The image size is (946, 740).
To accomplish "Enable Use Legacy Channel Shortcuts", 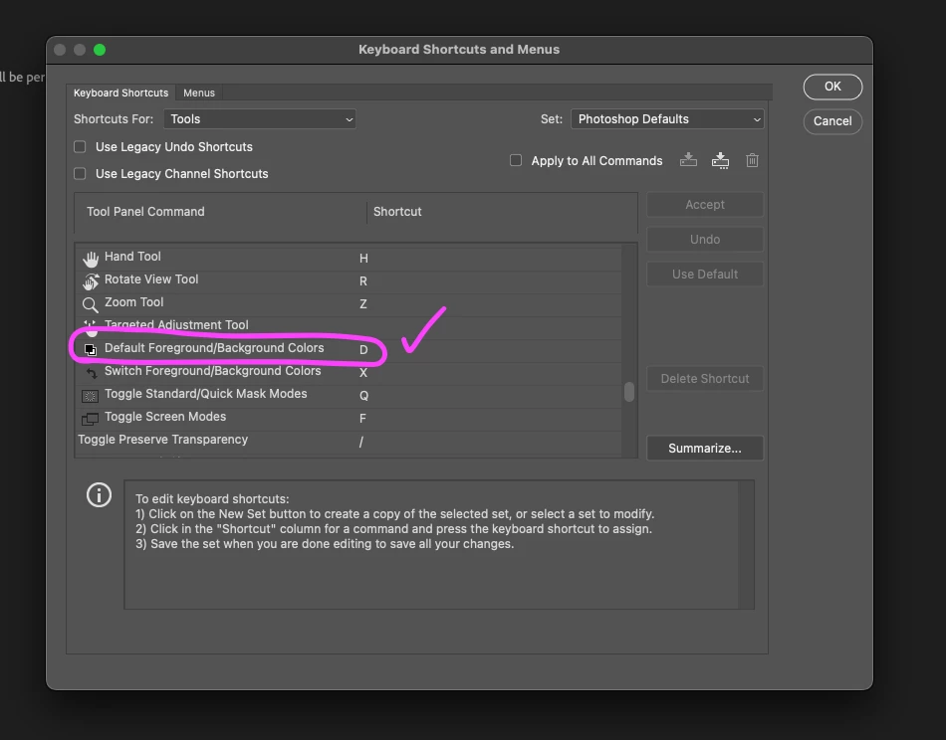I will point(80,173).
